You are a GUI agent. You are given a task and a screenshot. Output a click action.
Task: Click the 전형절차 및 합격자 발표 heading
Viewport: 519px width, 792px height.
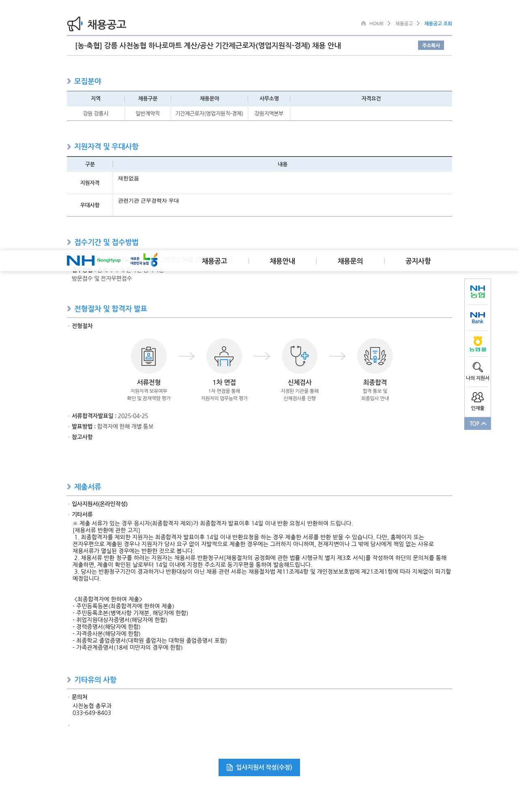click(x=111, y=309)
